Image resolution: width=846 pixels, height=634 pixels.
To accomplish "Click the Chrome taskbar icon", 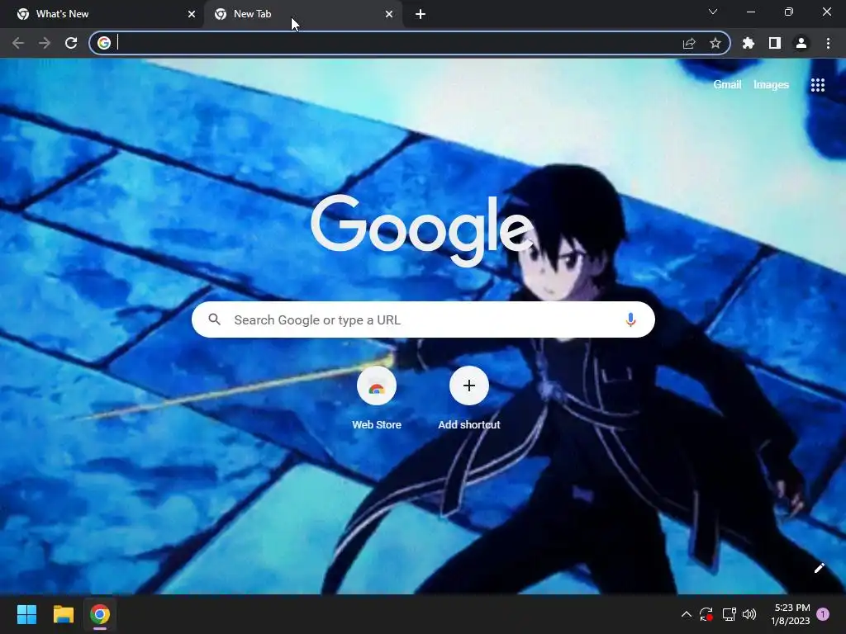I will 100,614.
